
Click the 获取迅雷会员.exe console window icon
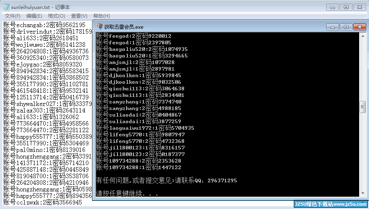99,27
